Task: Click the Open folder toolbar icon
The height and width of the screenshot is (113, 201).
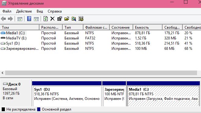Action: [x=67, y=19]
